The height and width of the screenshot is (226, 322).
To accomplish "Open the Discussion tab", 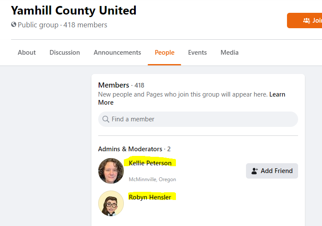I will tap(64, 53).
